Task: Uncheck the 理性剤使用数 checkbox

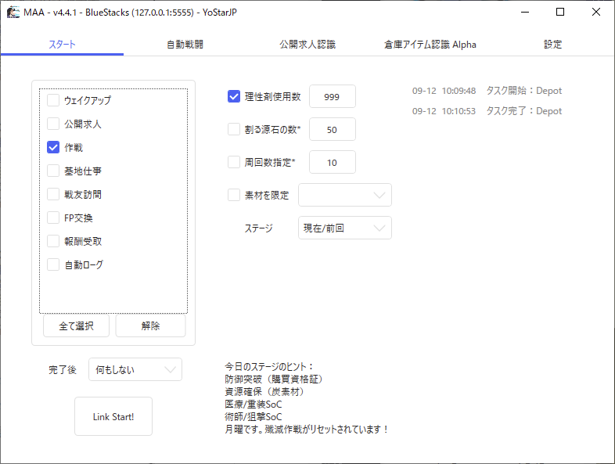Action: [234, 96]
